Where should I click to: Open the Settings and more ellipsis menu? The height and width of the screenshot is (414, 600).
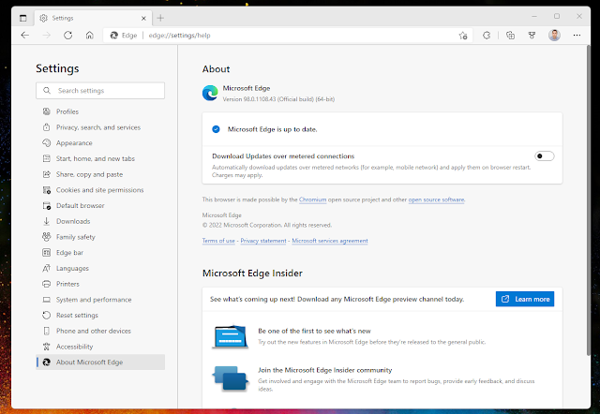click(577, 36)
